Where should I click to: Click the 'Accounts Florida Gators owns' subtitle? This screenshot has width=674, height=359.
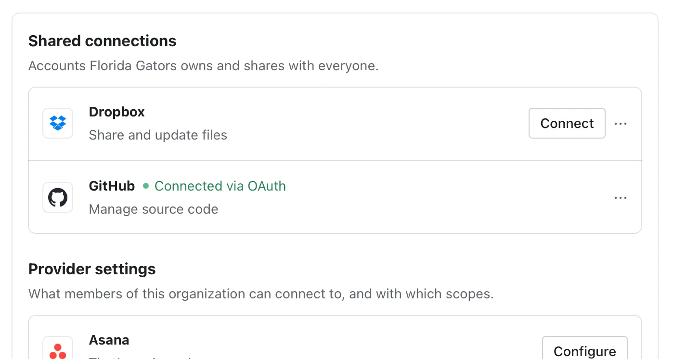[x=204, y=66]
